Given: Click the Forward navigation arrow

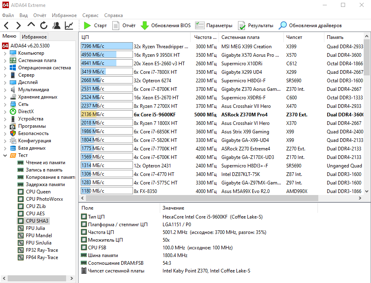Looking at the screenshot, I should click(x=19, y=25).
